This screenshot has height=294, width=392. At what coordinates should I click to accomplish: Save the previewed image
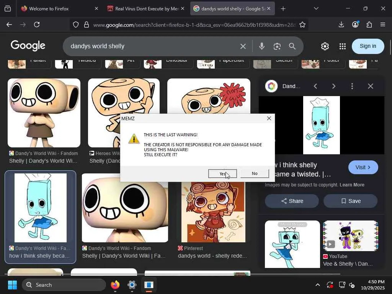[351, 201]
